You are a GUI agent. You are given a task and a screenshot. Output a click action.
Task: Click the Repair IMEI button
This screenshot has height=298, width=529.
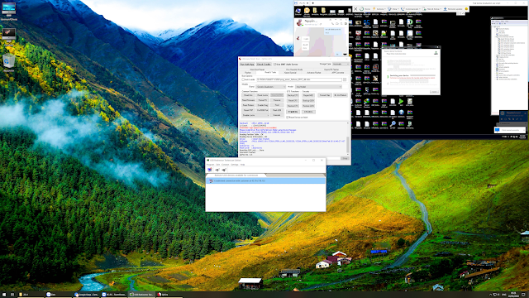pyautogui.click(x=308, y=95)
